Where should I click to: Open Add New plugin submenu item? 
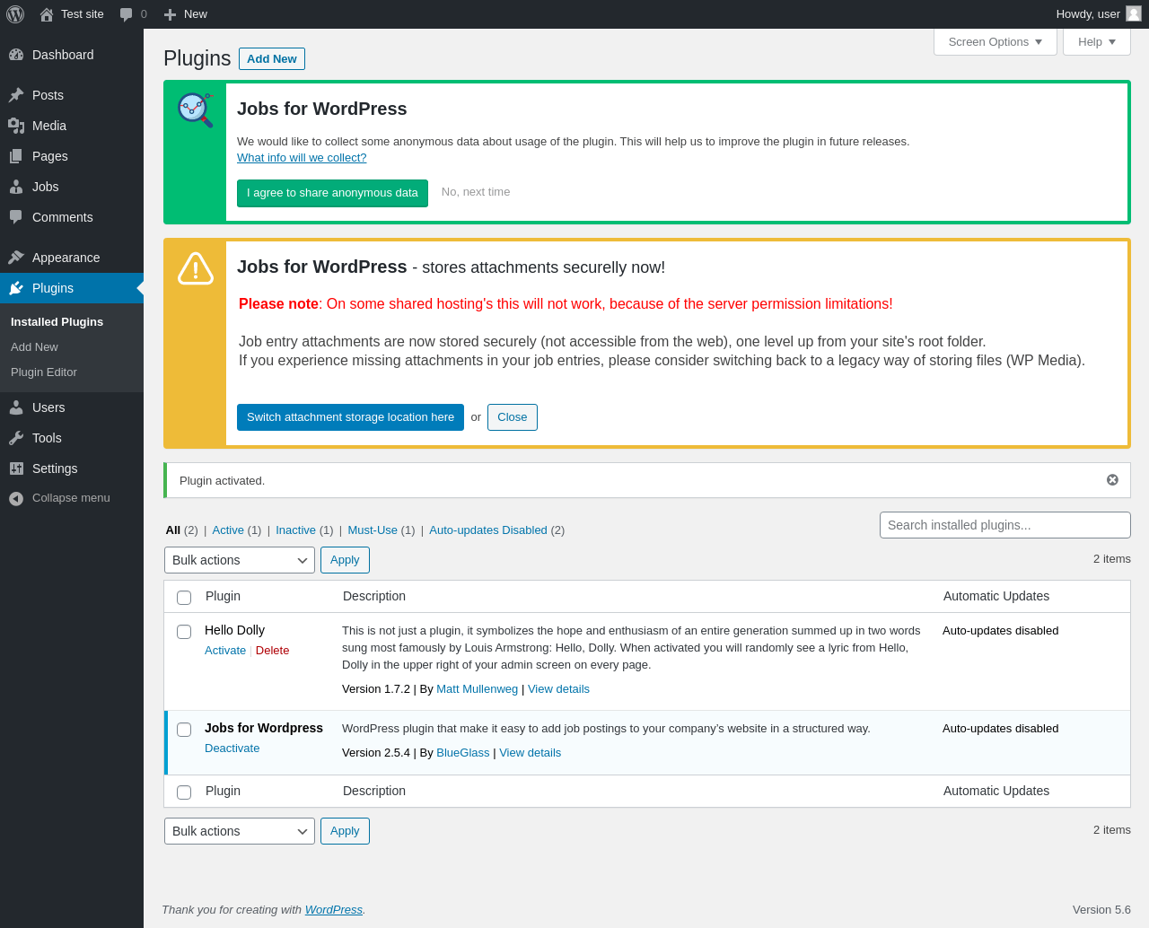pos(34,347)
